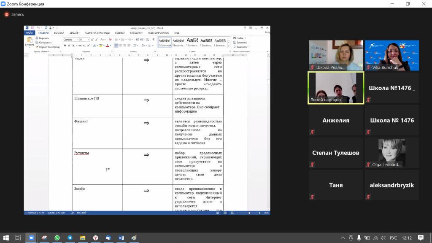Open the РАЗМЕТКА СТРАНИЦЫ tab

[x=97, y=32]
